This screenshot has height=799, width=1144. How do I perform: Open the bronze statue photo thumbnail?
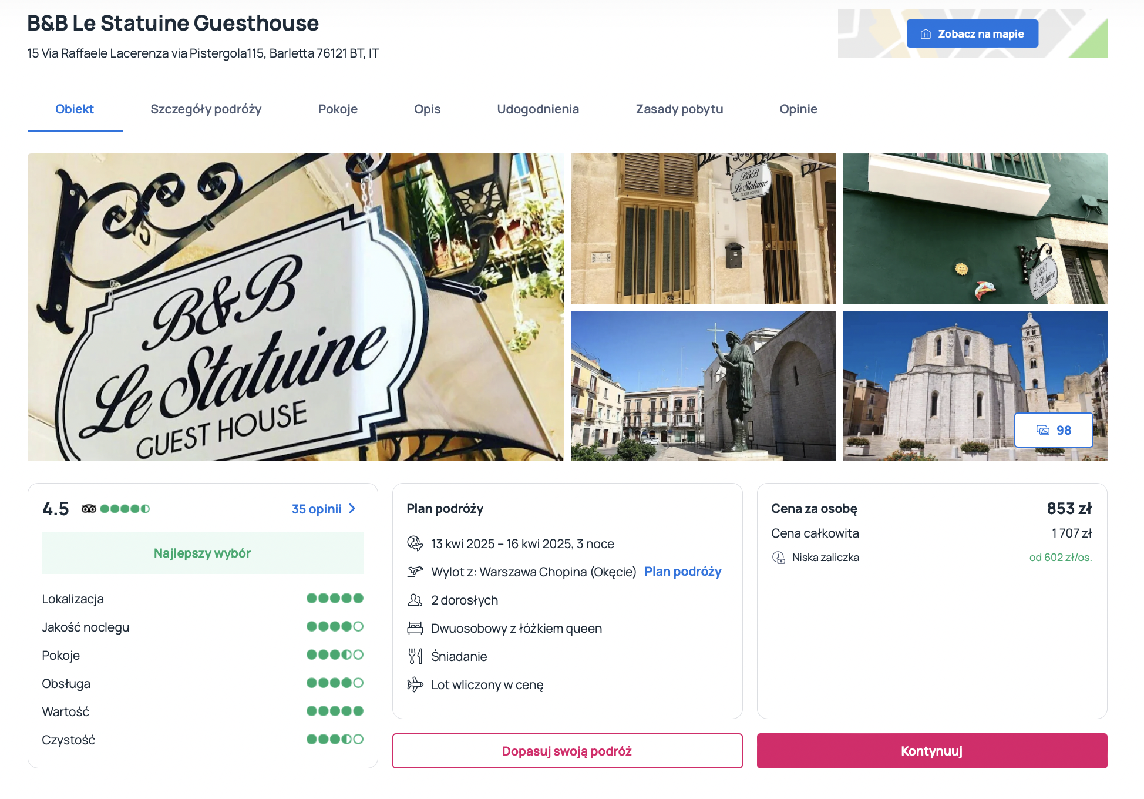pos(703,386)
